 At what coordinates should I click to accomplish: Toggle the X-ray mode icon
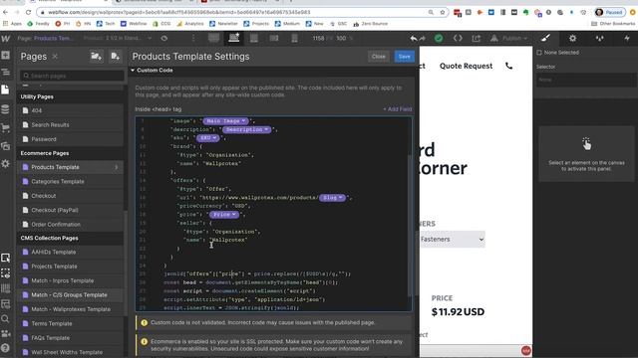pyautogui.click(x=6, y=303)
